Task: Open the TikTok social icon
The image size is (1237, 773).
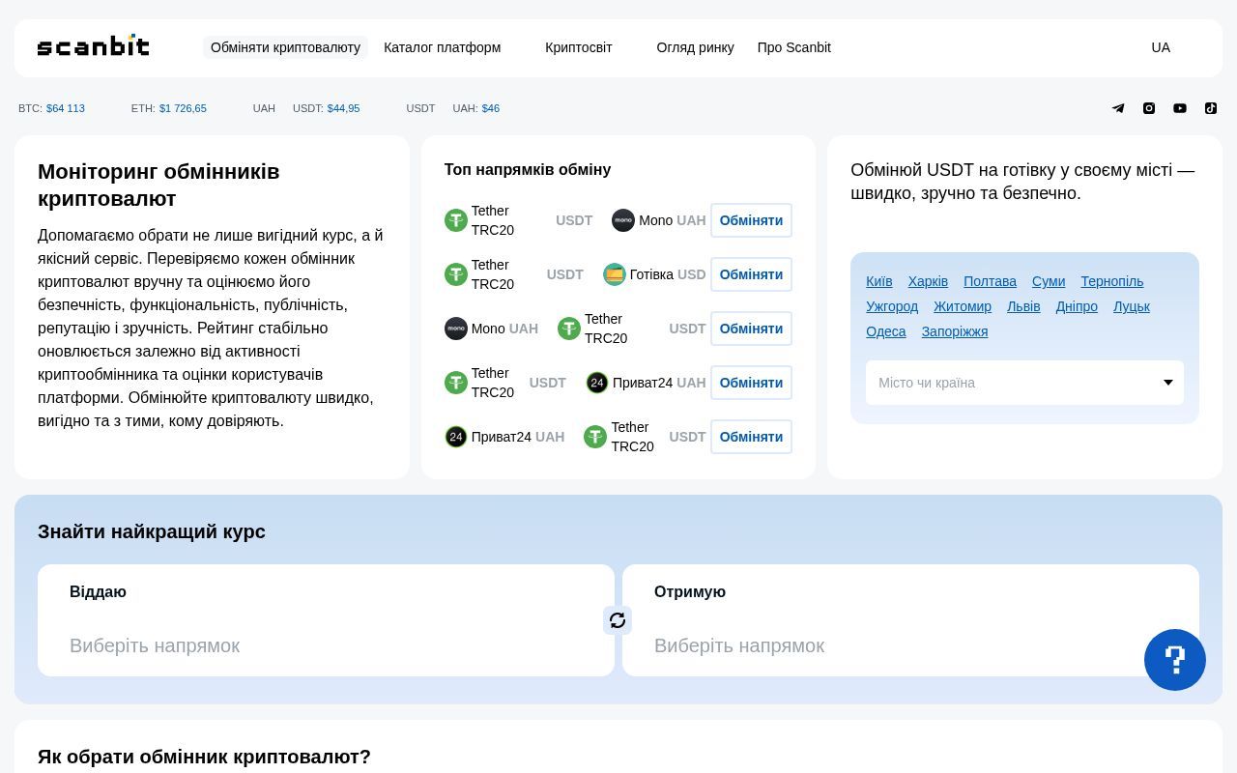Action: [1211, 108]
